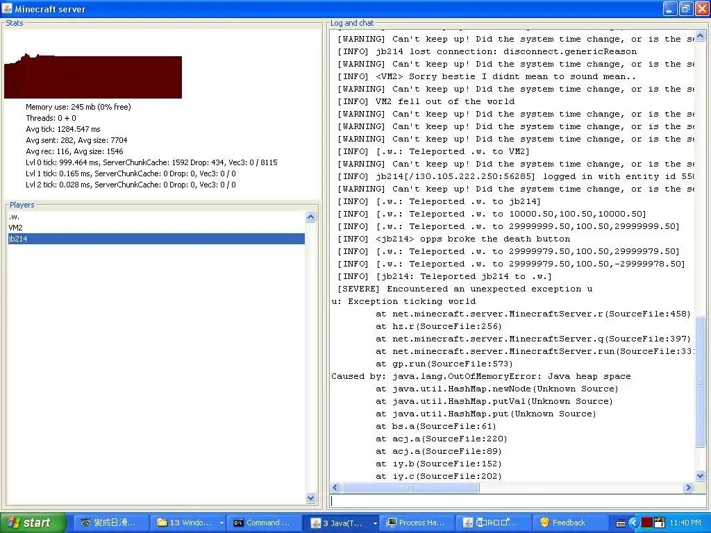Click the 'VM2 fell out of the world' line

(x=426, y=101)
